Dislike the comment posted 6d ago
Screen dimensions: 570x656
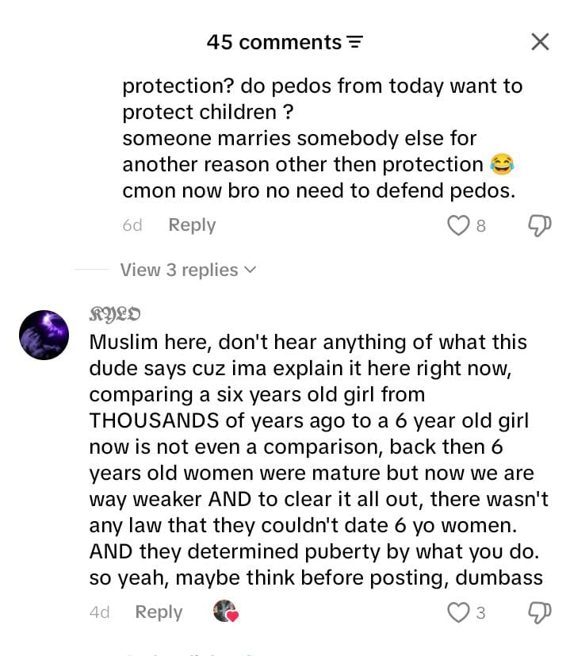click(539, 225)
